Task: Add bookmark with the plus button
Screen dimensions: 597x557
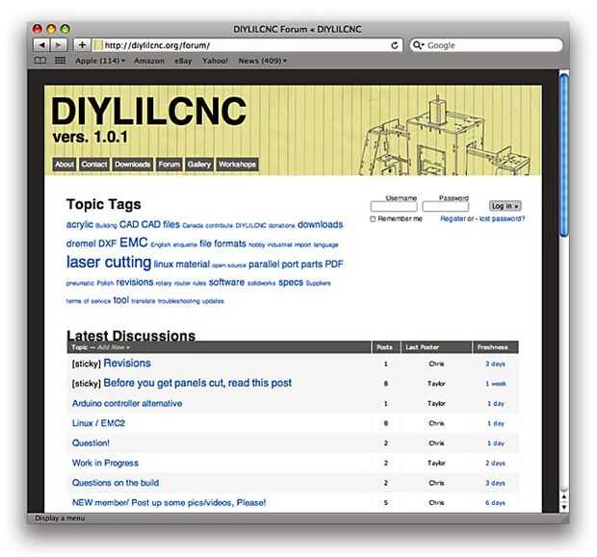Action: 82,45
